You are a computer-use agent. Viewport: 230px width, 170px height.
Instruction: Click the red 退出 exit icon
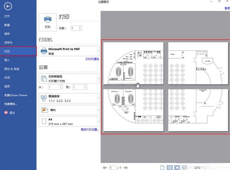coord(6,113)
